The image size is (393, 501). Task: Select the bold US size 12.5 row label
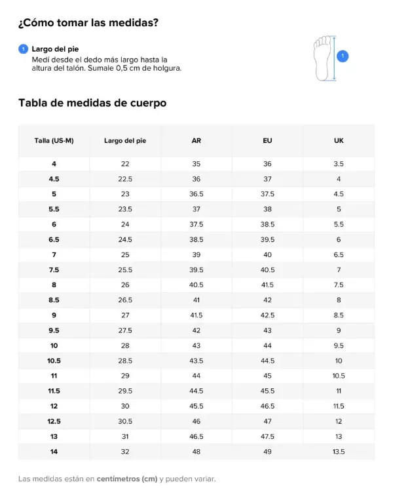[x=54, y=421]
